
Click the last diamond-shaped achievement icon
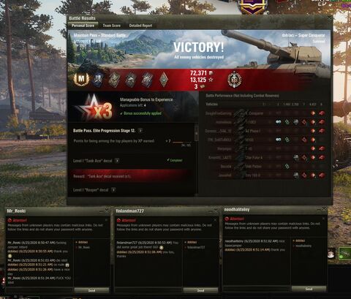(164, 80)
